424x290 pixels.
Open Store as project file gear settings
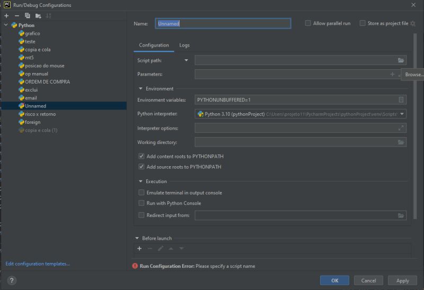413,23
